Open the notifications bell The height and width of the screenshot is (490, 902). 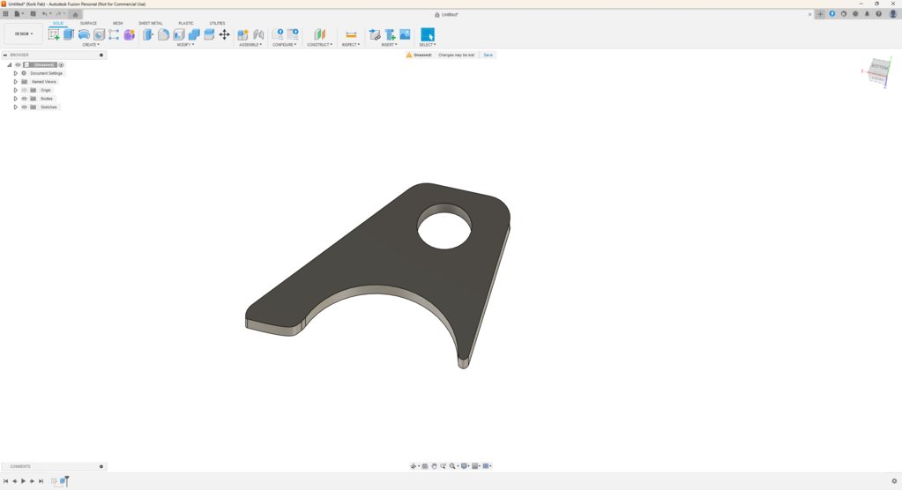click(x=867, y=14)
